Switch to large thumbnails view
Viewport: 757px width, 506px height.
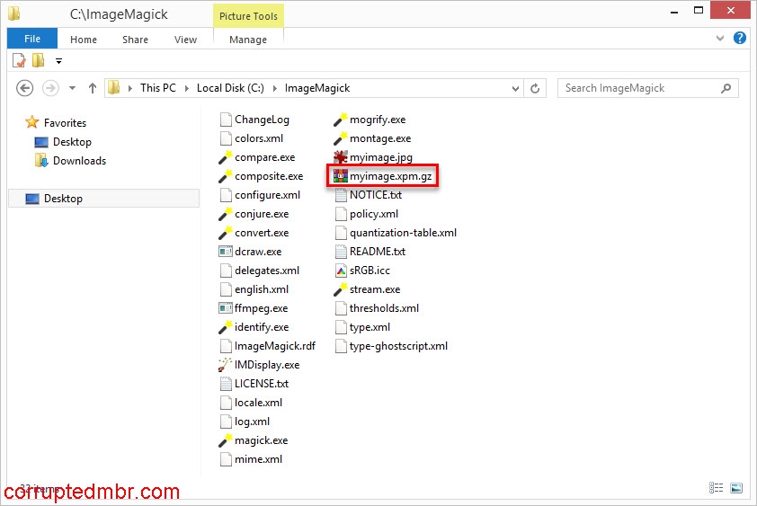736,488
